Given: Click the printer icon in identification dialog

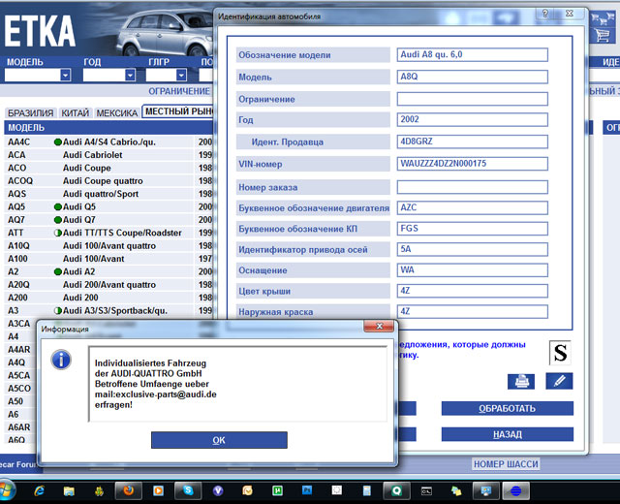Looking at the screenshot, I should (520, 381).
